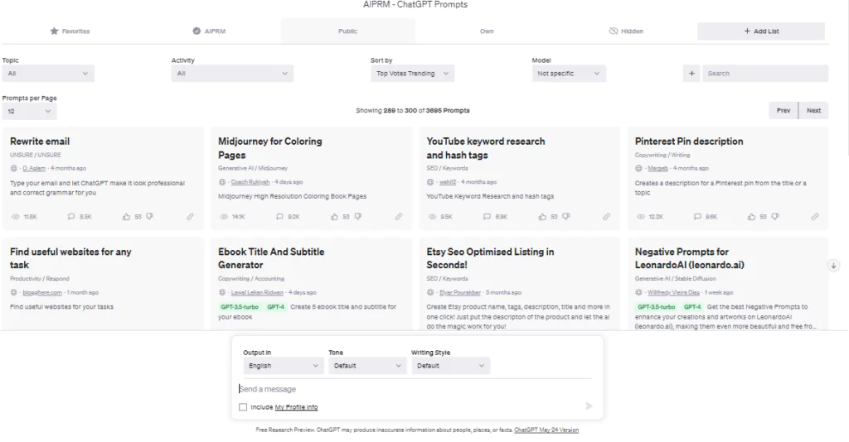Open the Rewrite email prompt
The height and width of the screenshot is (442, 849).
[x=40, y=142]
